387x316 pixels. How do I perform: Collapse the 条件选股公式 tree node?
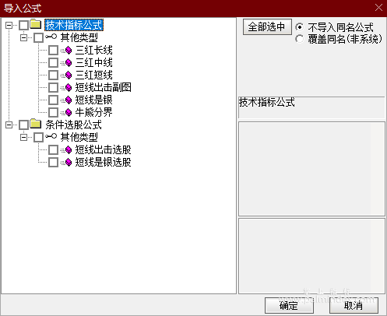(x=9, y=125)
